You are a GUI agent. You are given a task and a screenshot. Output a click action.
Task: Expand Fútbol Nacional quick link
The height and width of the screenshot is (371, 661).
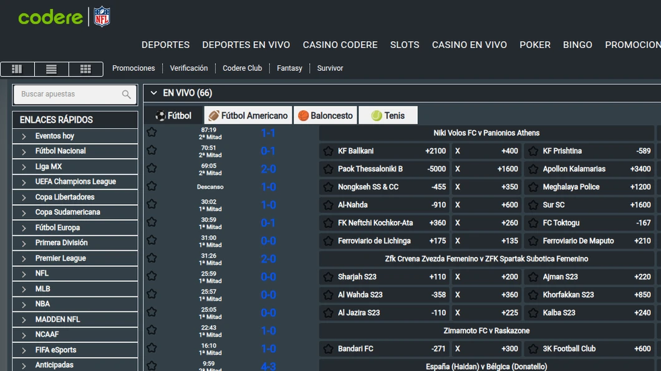(75, 151)
